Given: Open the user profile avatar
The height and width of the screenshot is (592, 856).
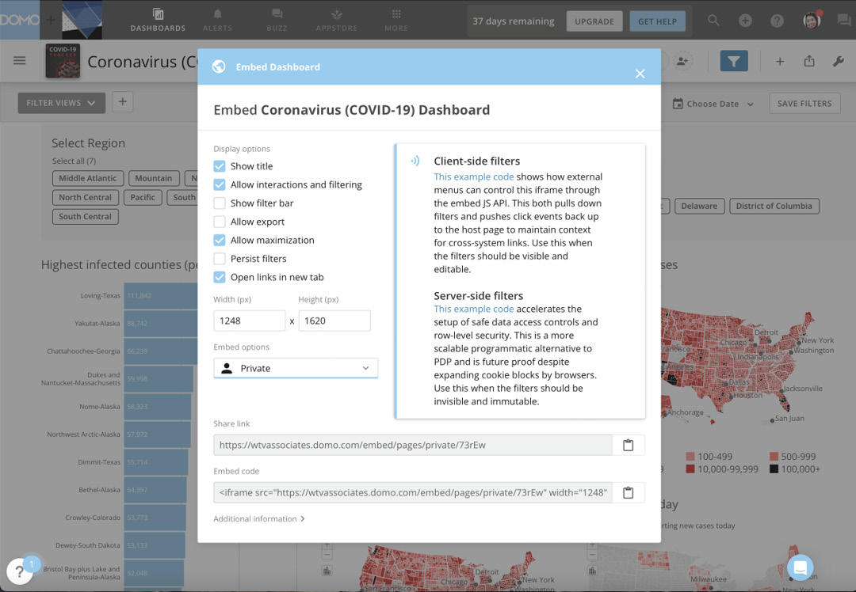Looking at the screenshot, I should coord(812,21).
